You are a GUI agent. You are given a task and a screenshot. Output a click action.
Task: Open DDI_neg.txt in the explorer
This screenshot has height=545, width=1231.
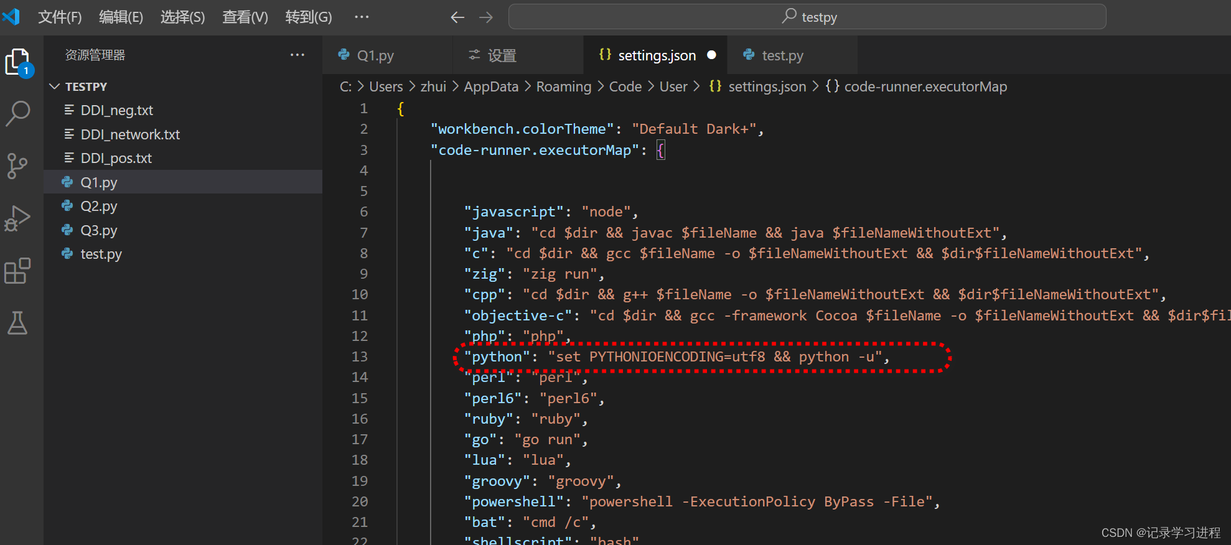click(183, 110)
